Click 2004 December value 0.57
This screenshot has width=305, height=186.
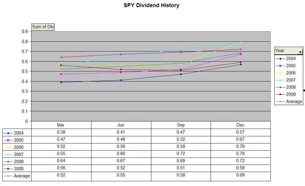(x=240, y=132)
